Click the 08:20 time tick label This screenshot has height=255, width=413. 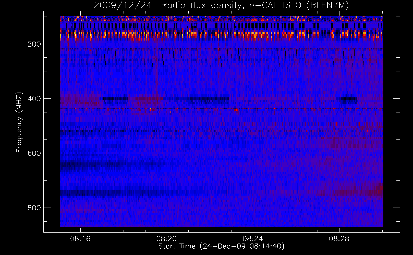(x=167, y=239)
